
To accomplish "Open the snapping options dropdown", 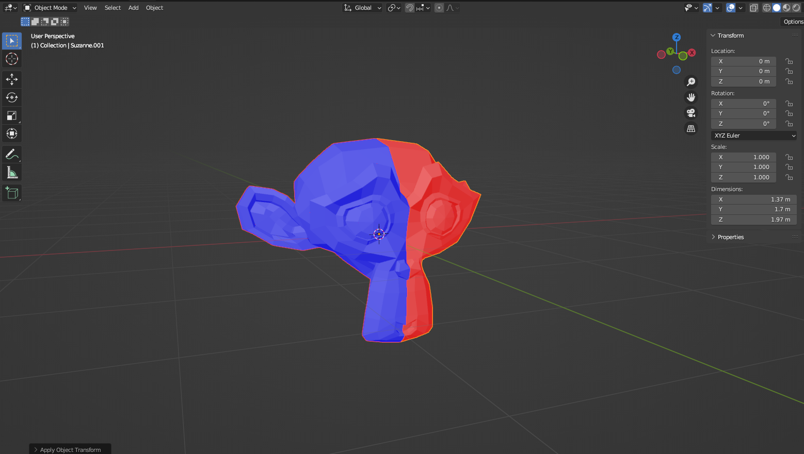I will [423, 8].
